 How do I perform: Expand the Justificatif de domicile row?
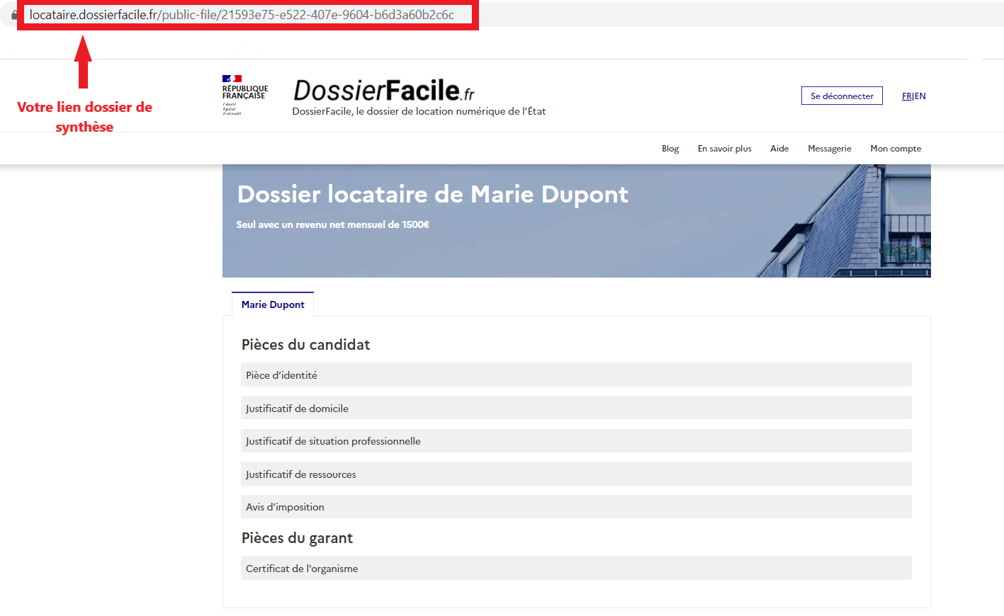tap(576, 408)
